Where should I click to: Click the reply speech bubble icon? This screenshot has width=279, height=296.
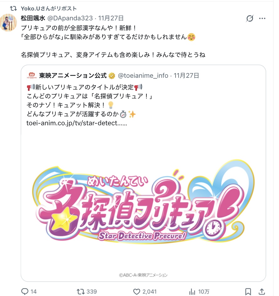click(25, 291)
